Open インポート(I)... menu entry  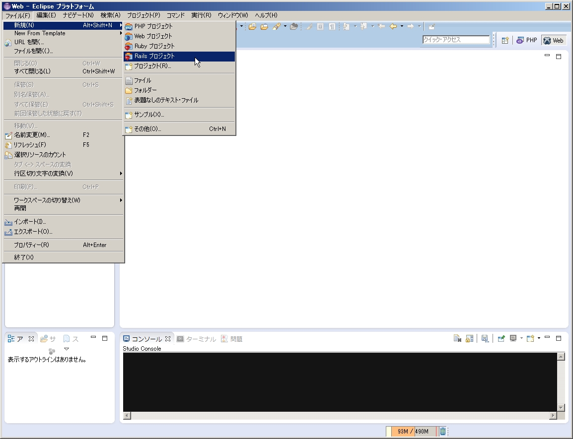[64, 222]
